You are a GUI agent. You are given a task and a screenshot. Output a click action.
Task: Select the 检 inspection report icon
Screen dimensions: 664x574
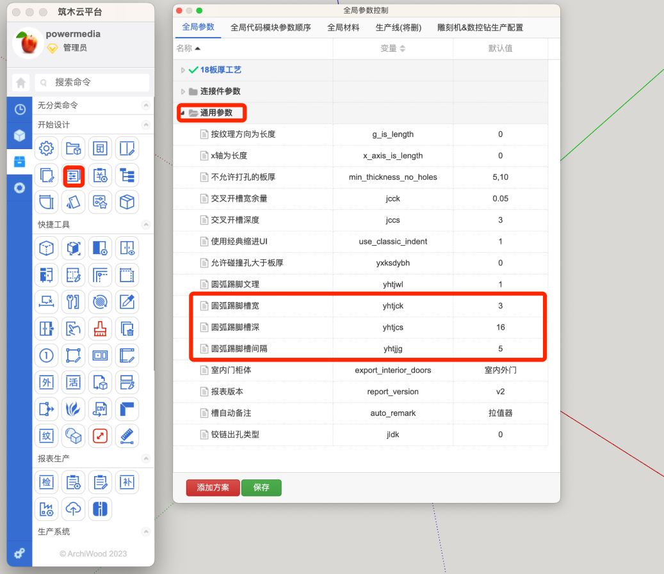(46, 482)
